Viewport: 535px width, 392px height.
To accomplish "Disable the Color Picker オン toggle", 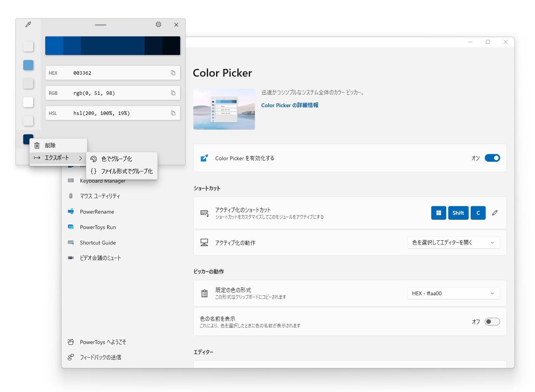I will (492, 158).
